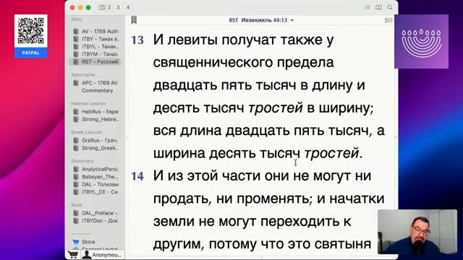The height and width of the screenshot is (260, 463).
Task: Open DAL - Толковы dictionary
Action: (96, 185)
